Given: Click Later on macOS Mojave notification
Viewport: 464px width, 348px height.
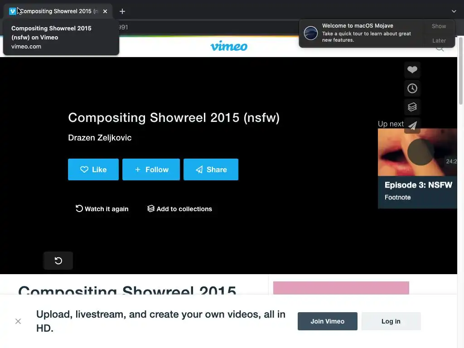Looking at the screenshot, I should pos(439,40).
